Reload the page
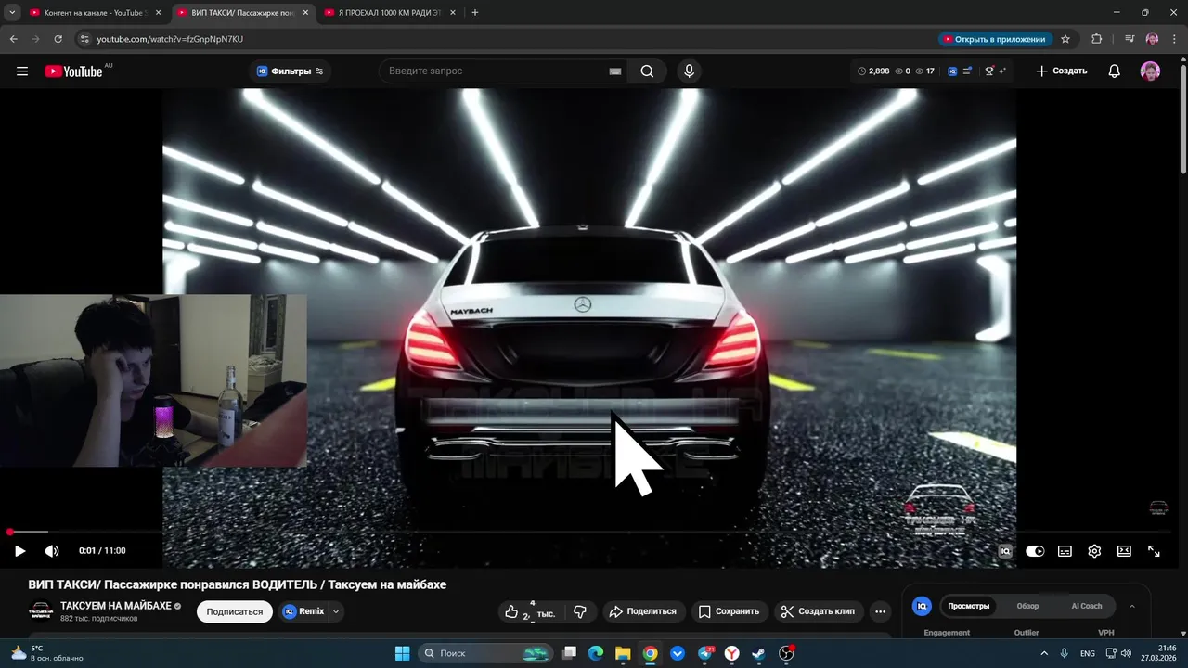This screenshot has height=668, width=1188. [58, 39]
